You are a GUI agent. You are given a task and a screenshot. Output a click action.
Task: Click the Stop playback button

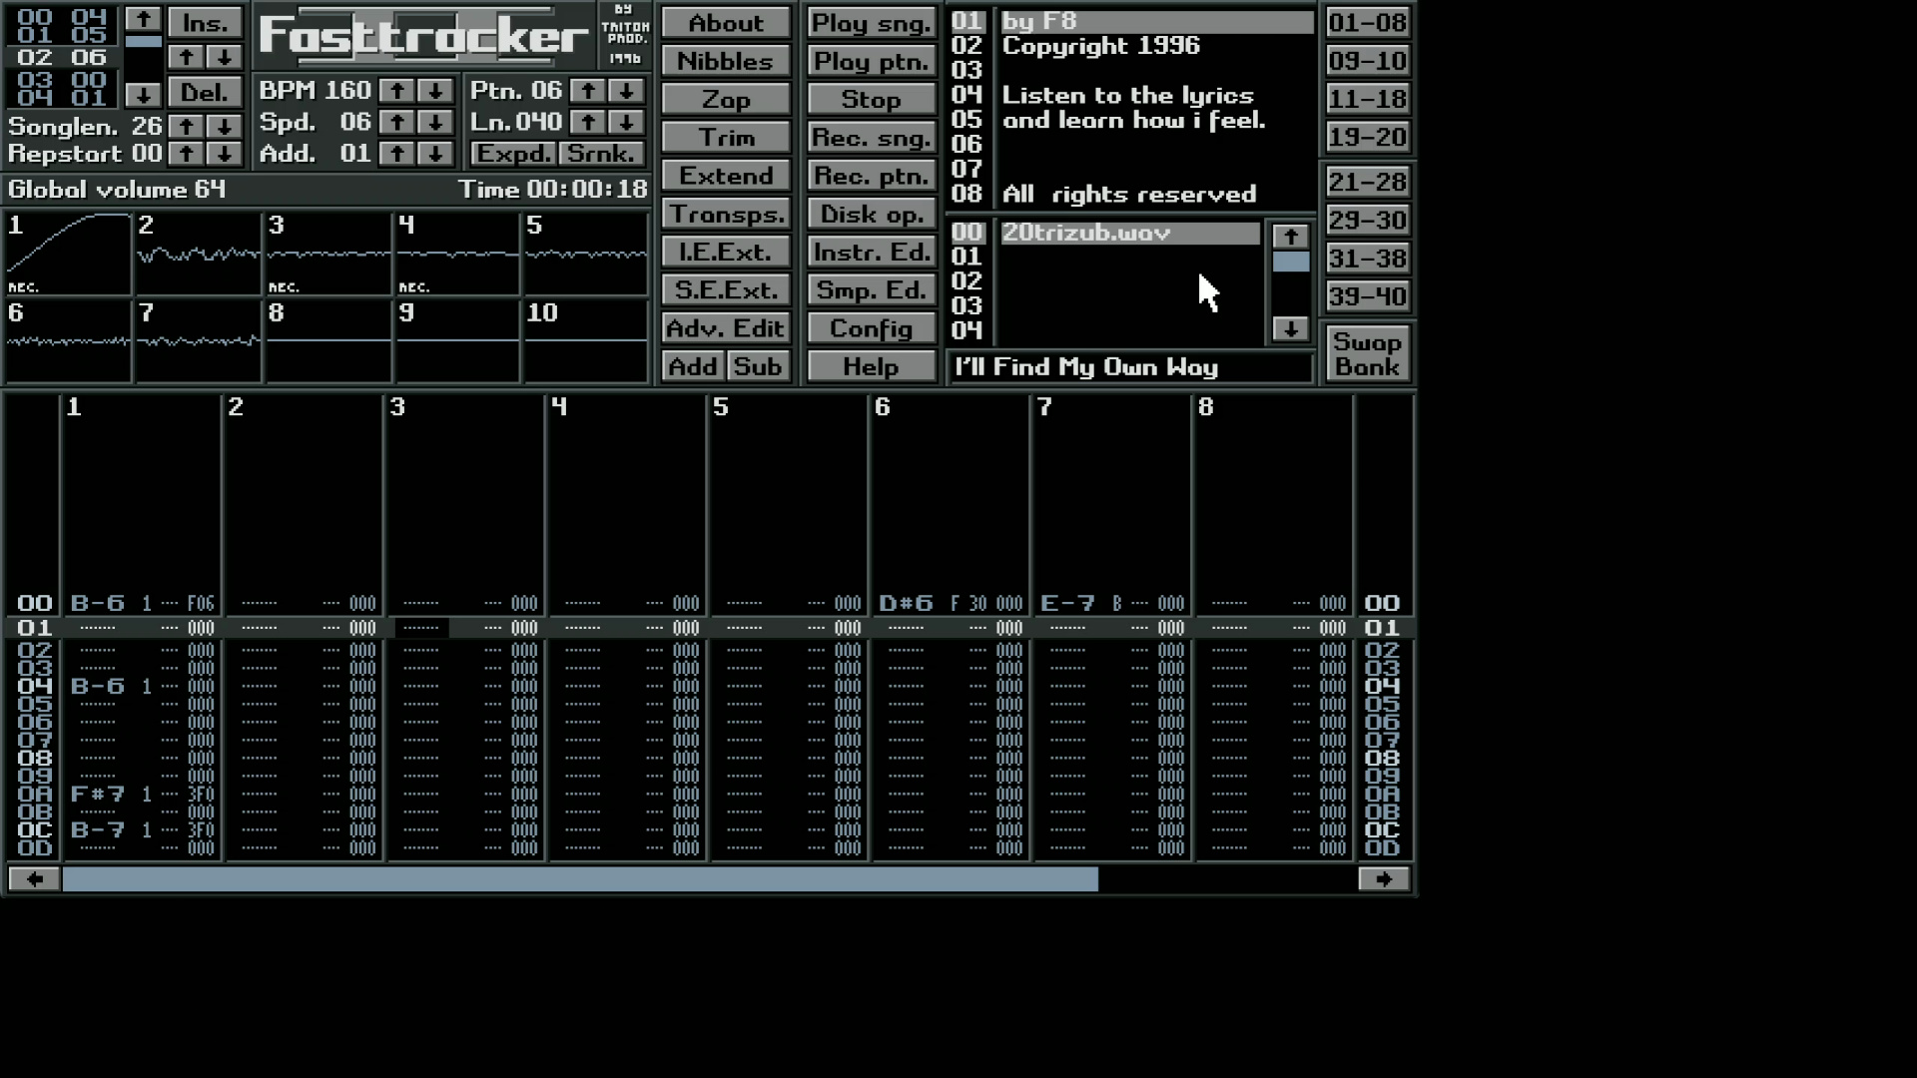871,99
